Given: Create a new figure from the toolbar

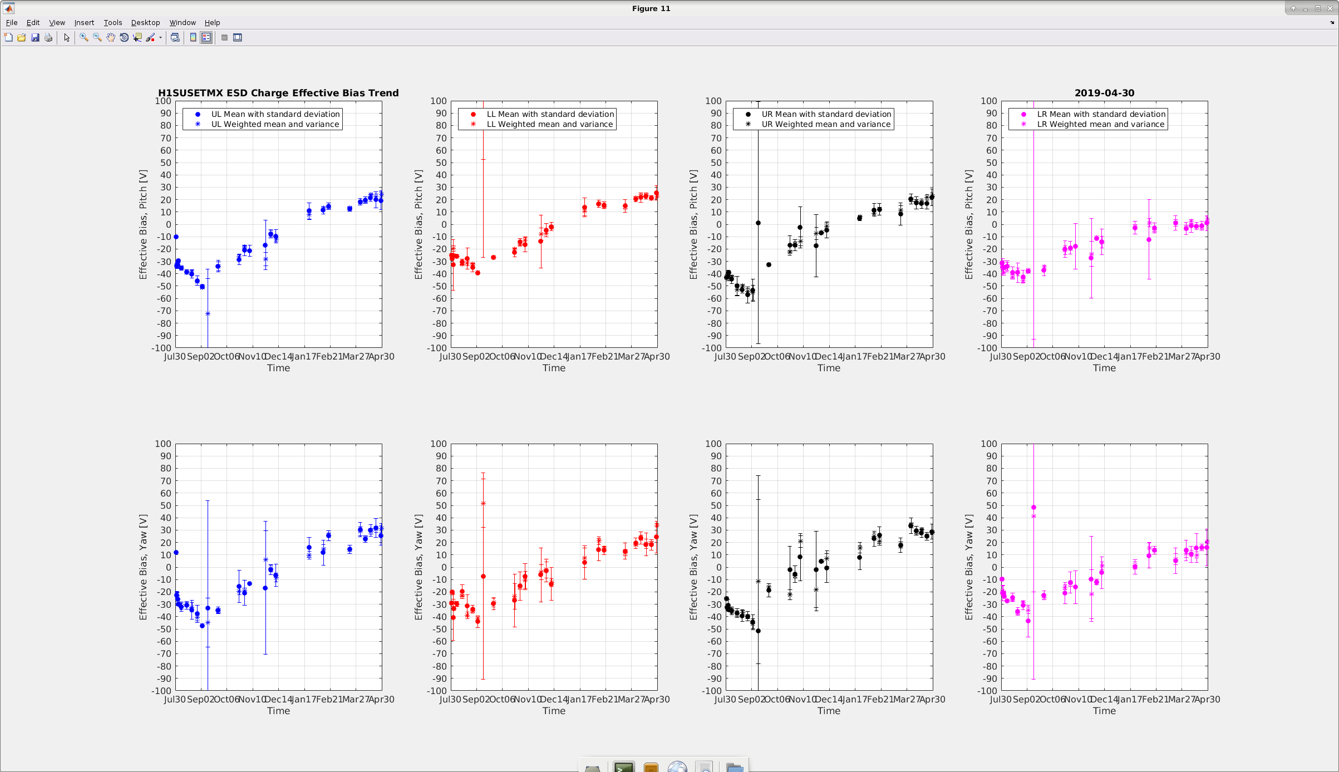Looking at the screenshot, I should pos(8,37).
